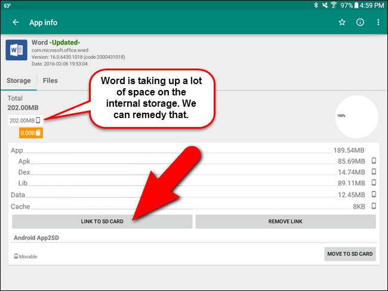Tap the Movable label
This screenshot has width=388, height=291.
[x=28, y=256]
